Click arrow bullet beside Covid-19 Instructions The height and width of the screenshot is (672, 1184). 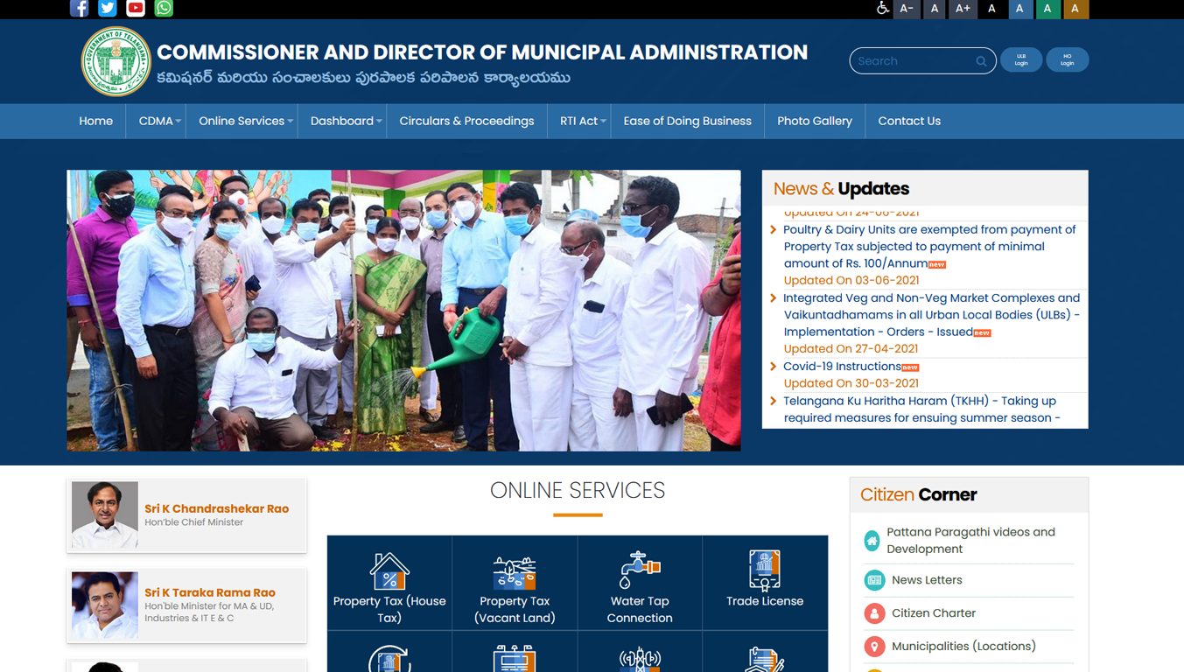tap(773, 367)
